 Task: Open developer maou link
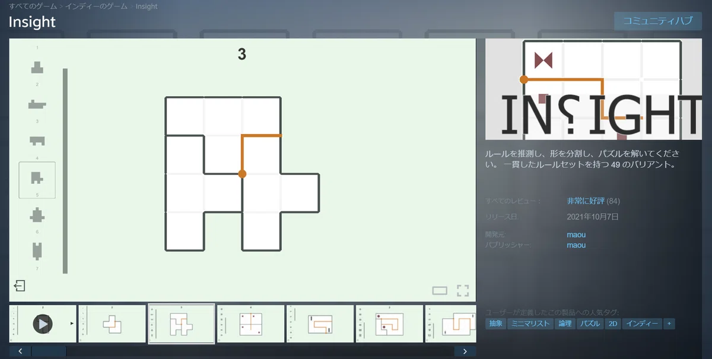(x=576, y=235)
